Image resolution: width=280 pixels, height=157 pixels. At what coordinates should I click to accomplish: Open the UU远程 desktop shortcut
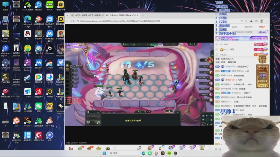[50, 78]
